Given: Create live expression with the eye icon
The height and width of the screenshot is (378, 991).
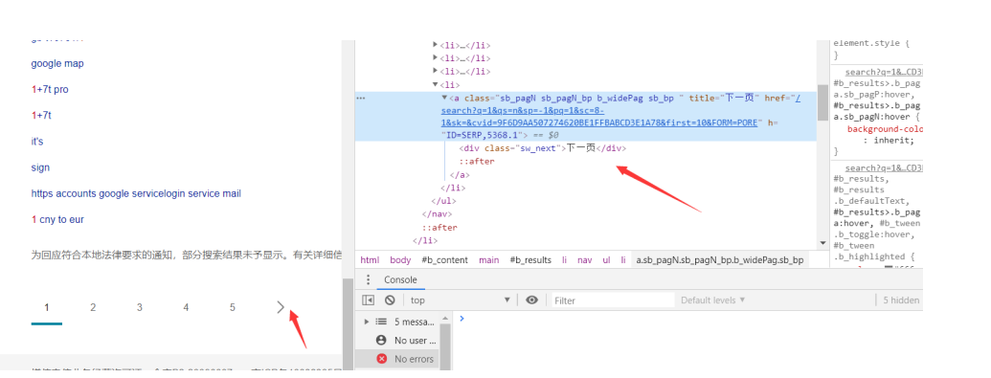Looking at the screenshot, I should (531, 300).
